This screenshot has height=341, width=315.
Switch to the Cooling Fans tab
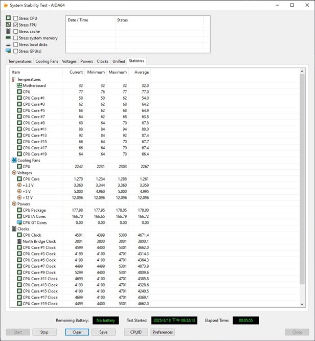(47, 61)
